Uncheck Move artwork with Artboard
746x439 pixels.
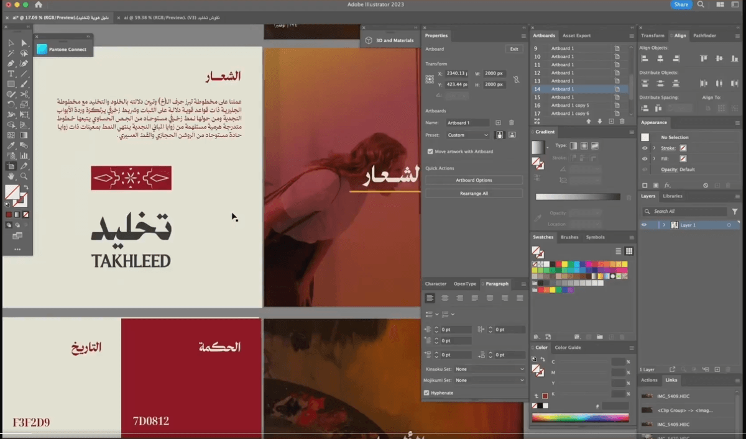[430, 151]
